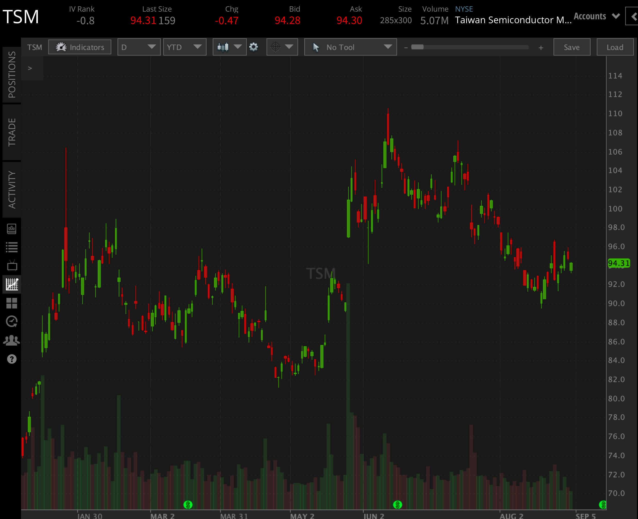638x519 pixels.
Task: Open the D timeframe dropdown
Action: (x=138, y=47)
